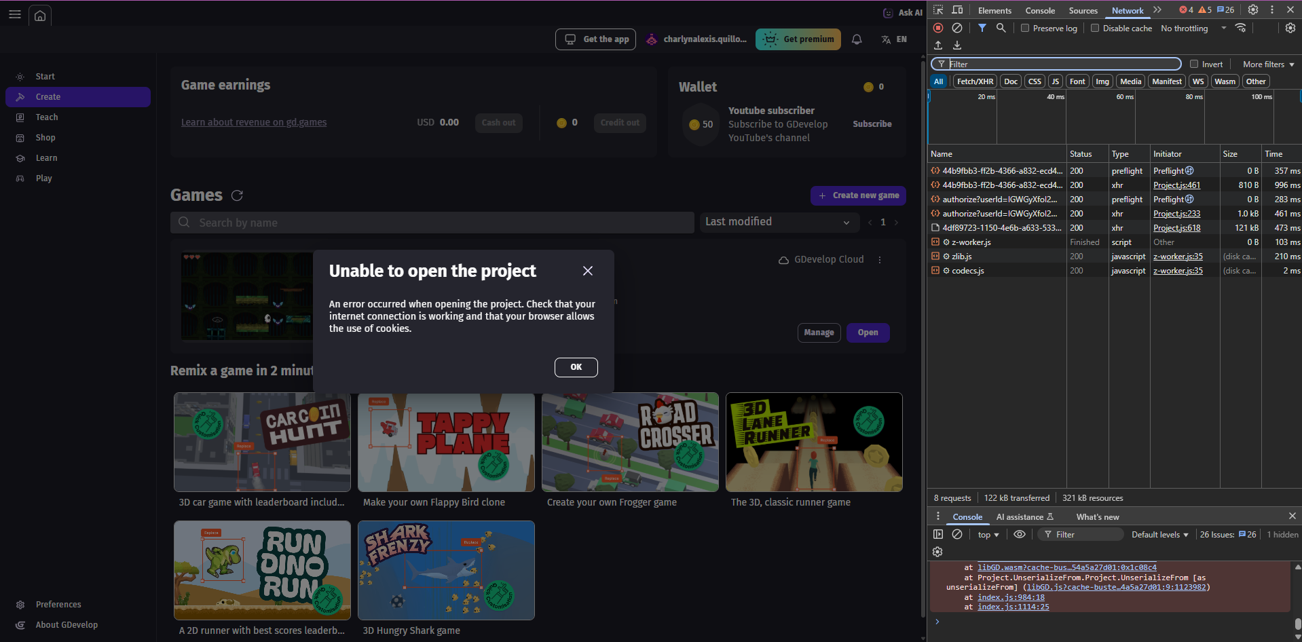Import HAR file upload icon
Image resolution: width=1302 pixels, height=642 pixels.
(x=938, y=45)
